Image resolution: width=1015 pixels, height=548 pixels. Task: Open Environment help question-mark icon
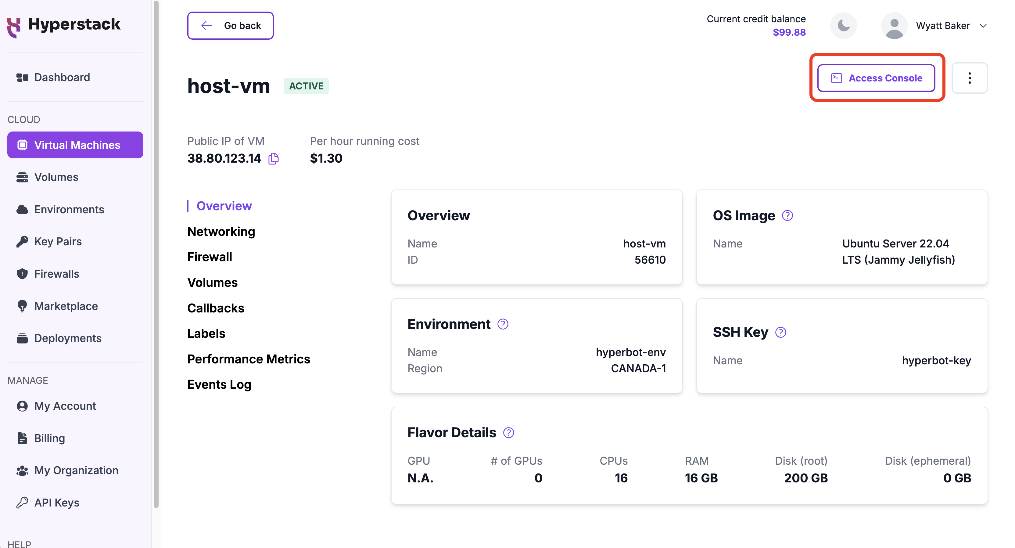pyautogui.click(x=503, y=324)
